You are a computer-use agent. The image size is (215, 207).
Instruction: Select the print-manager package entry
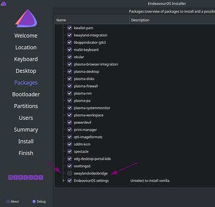click(x=85, y=130)
